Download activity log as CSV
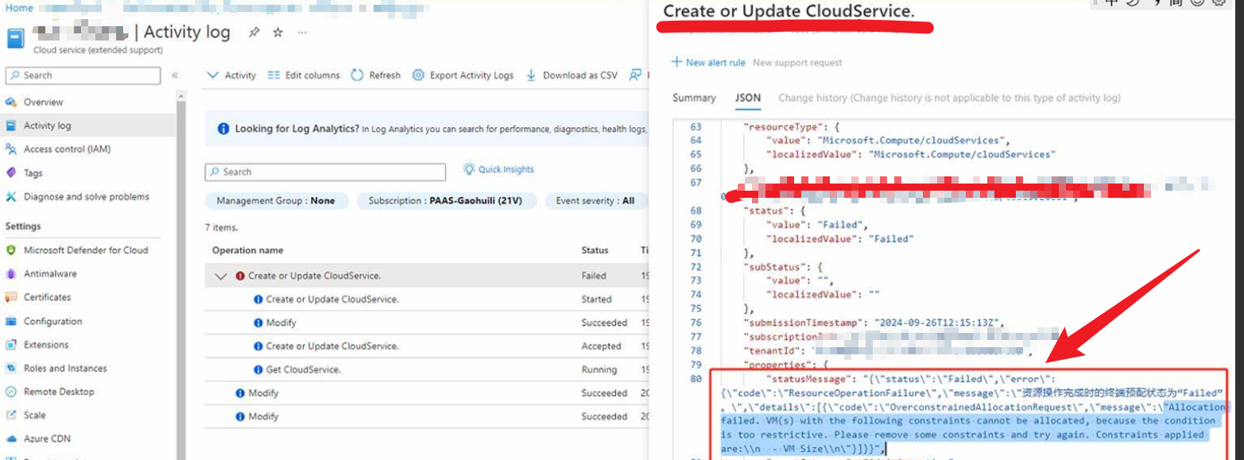 (572, 75)
